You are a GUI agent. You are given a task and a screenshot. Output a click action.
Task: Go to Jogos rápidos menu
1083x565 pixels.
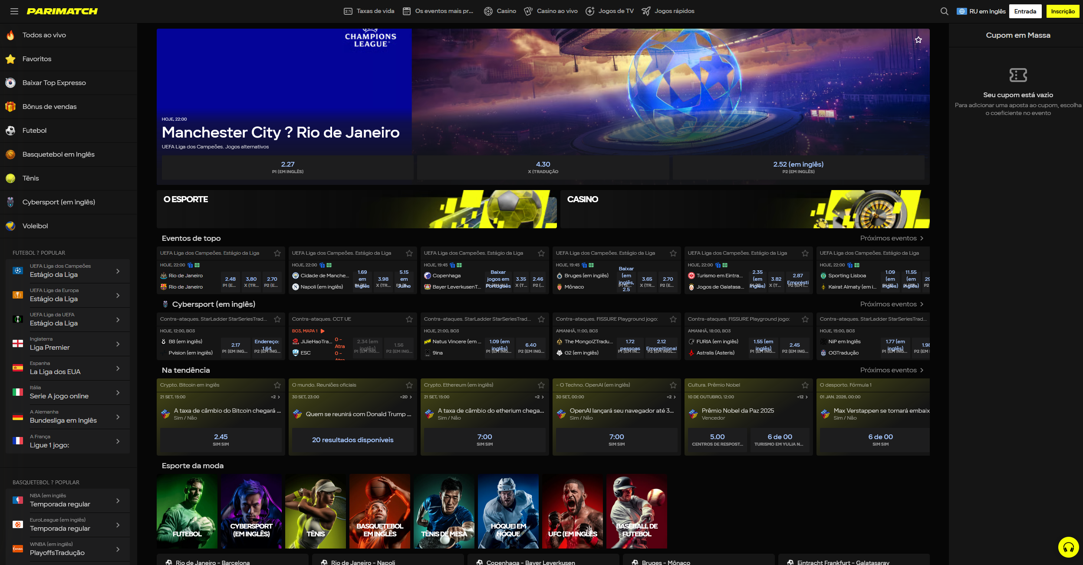click(668, 11)
